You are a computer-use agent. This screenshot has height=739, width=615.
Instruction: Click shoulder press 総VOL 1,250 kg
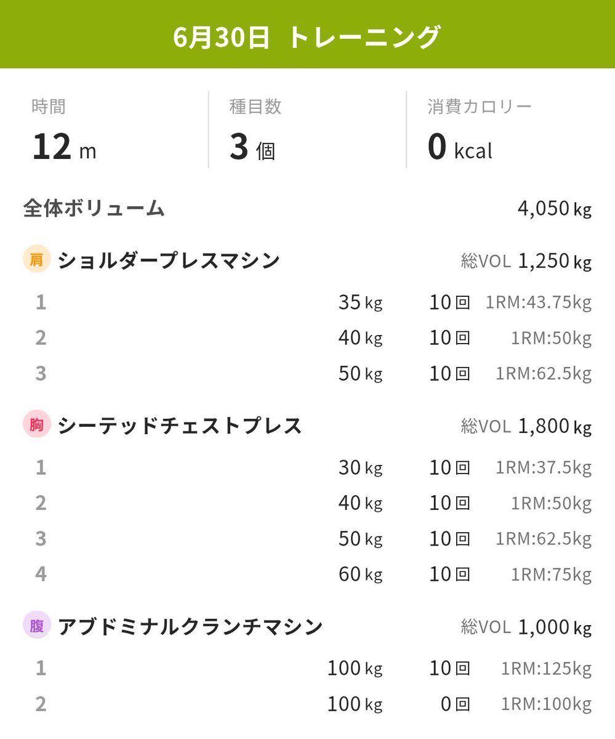526,261
